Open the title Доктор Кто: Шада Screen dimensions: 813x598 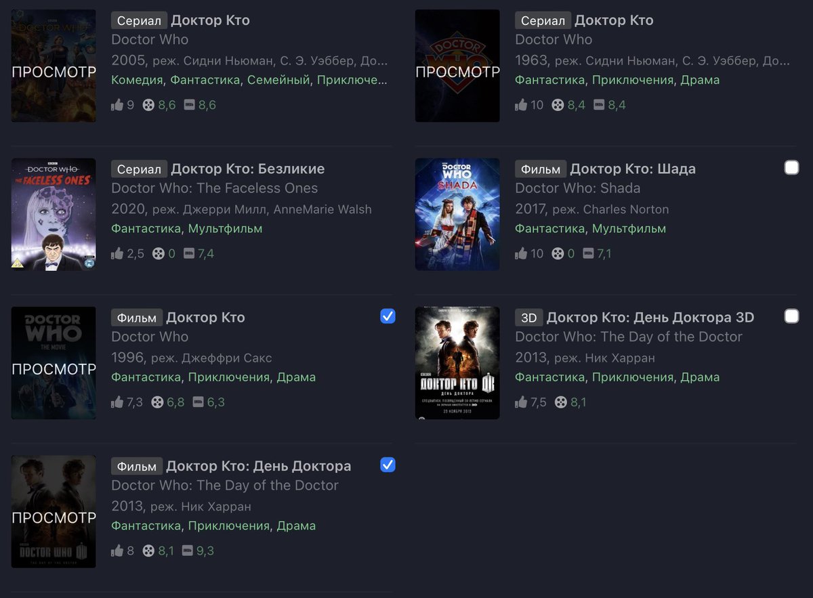[633, 169]
